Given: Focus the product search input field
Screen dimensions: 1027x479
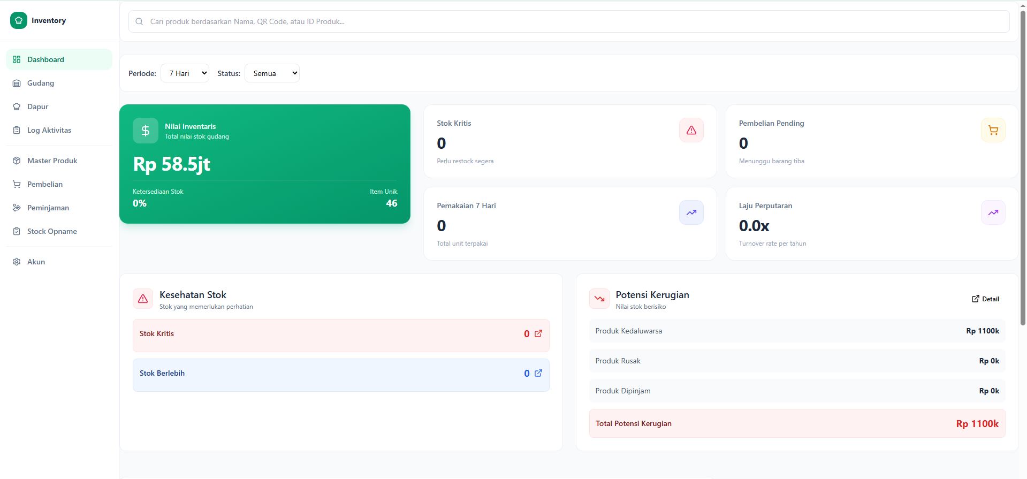Looking at the screenshot, I should [569, 21].
